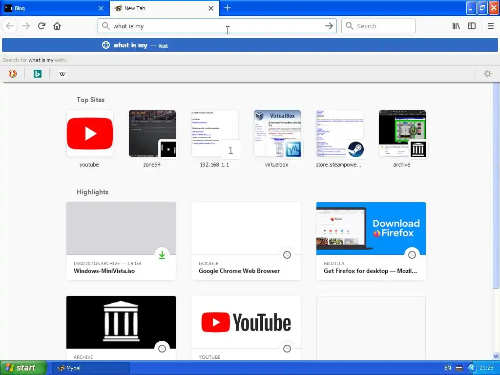The image size is (500, 375).
Task: Select the 'what is my — Visit' suggestion
Action: click(250, 45)
